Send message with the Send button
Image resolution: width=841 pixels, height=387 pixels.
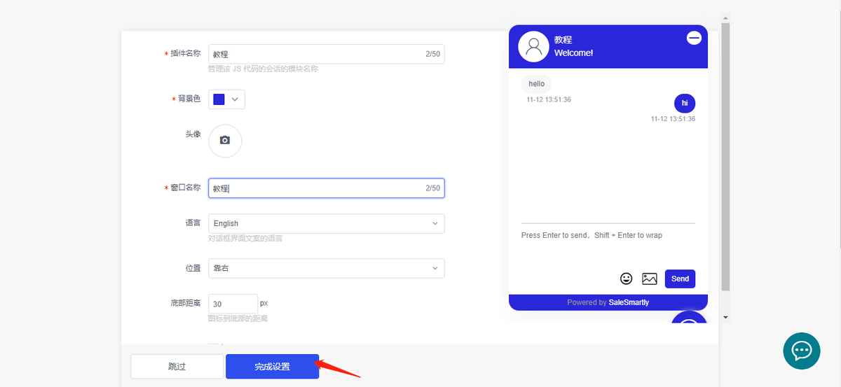680,279
